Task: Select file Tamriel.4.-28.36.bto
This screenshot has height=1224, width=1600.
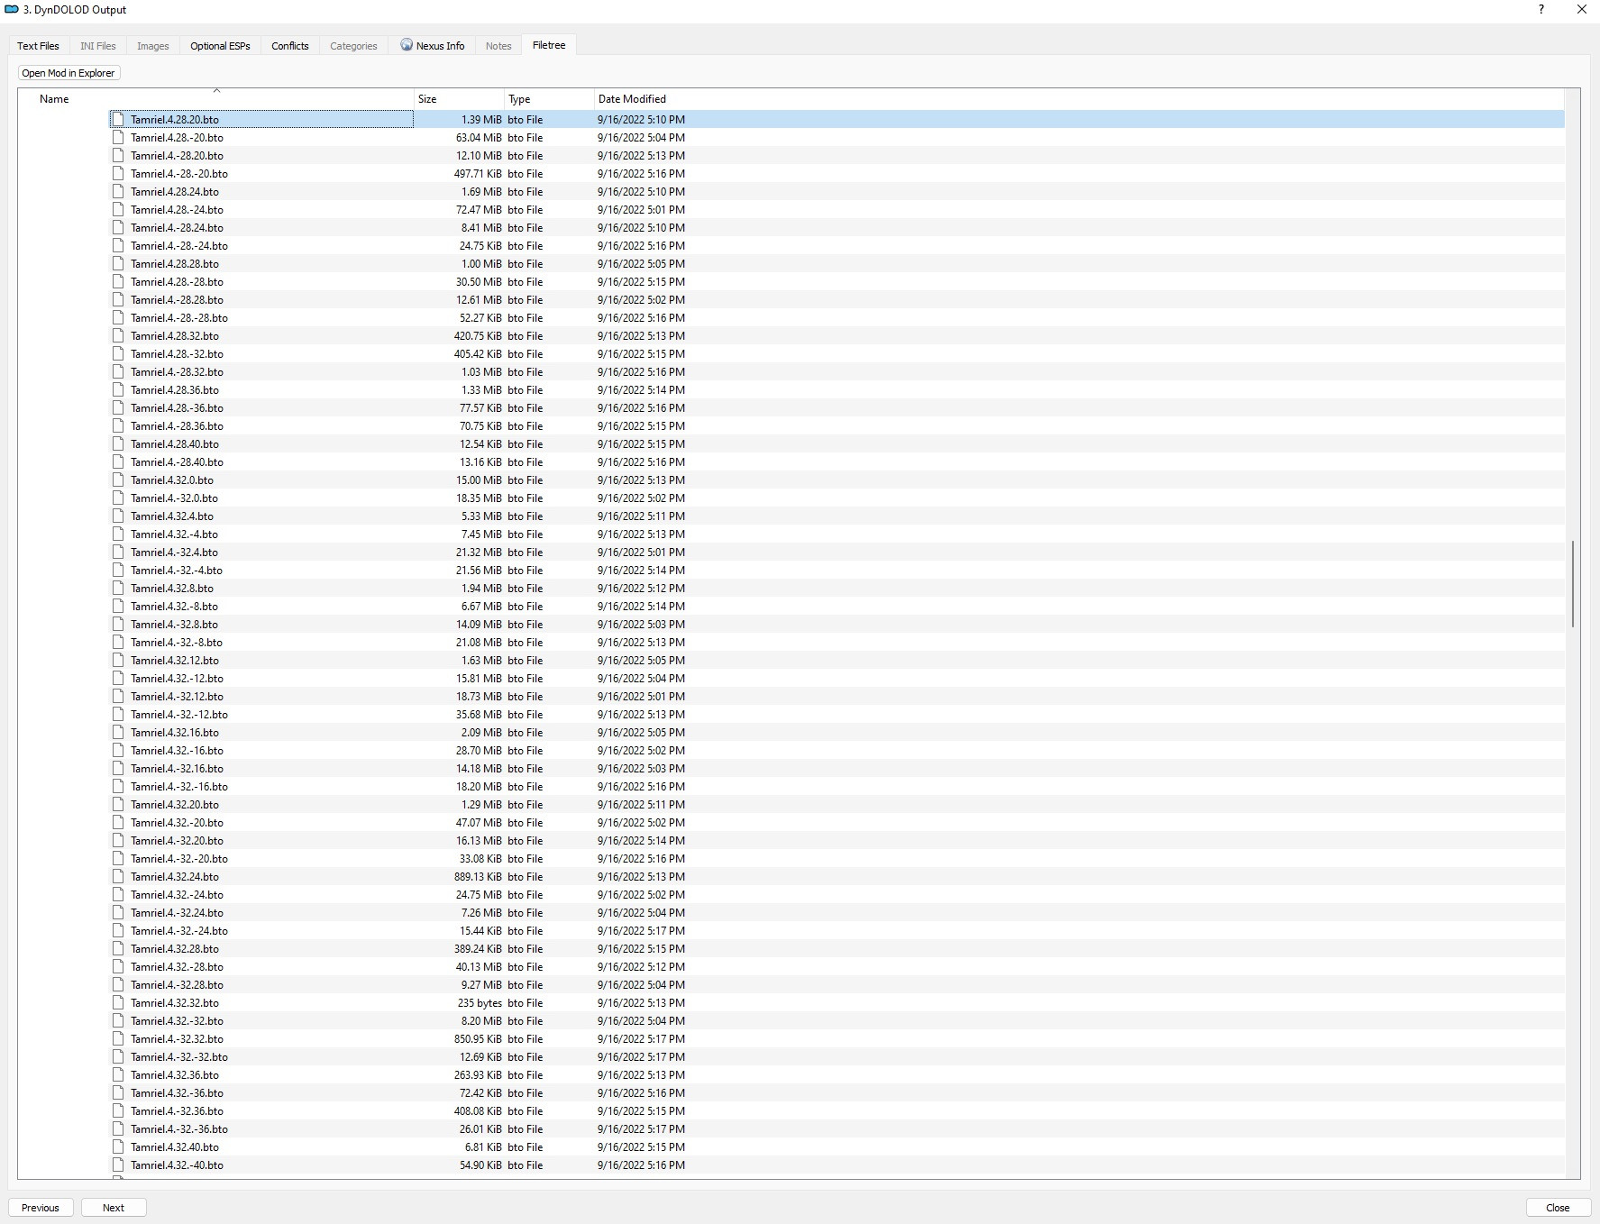Action: (177, 425)
